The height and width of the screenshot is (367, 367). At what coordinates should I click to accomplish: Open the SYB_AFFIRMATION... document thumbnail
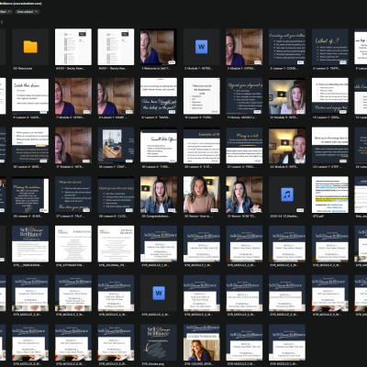(73, 244)
